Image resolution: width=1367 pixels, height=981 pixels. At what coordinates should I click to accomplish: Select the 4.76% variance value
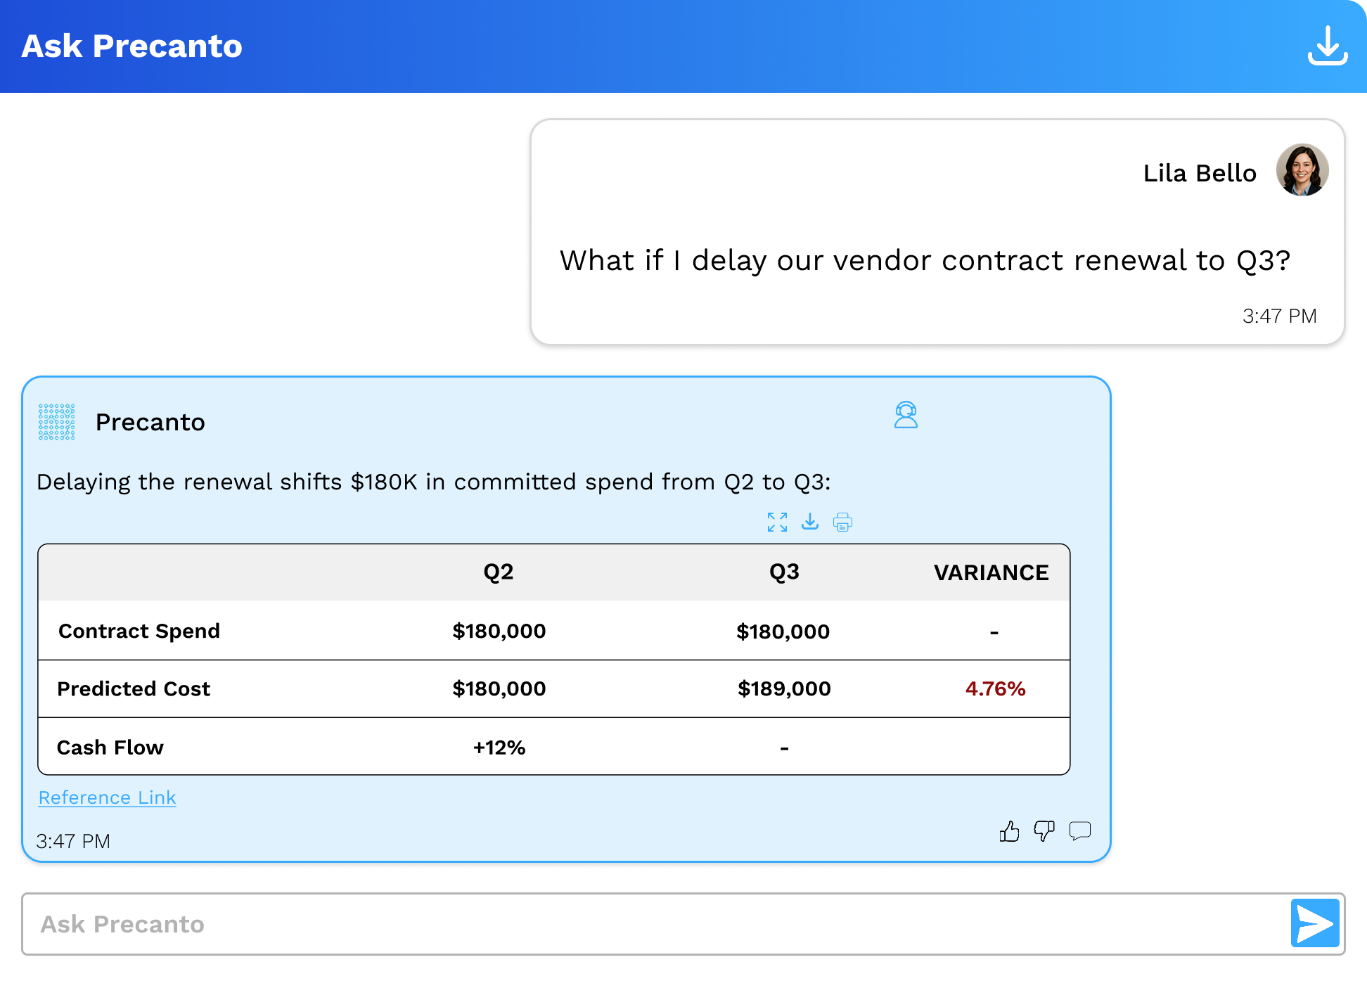click(994, 688)
